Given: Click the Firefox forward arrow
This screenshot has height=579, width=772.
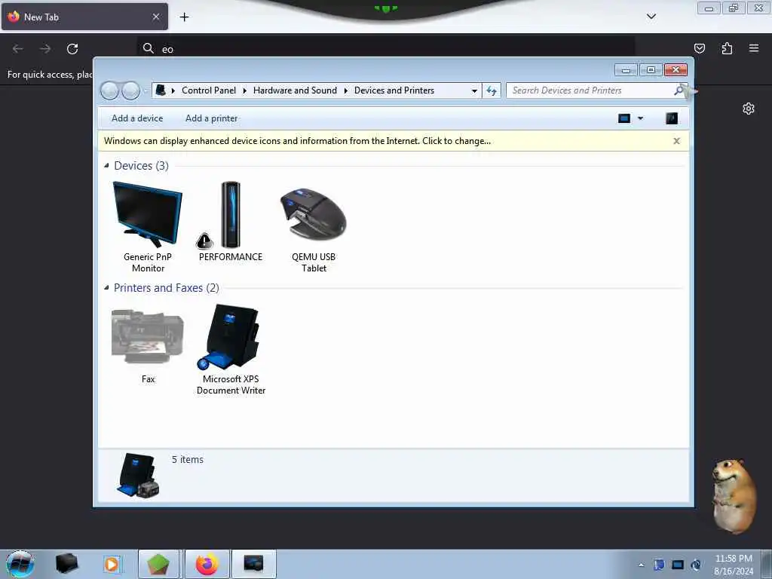Looking at the screenshot, I should (45, 49).
